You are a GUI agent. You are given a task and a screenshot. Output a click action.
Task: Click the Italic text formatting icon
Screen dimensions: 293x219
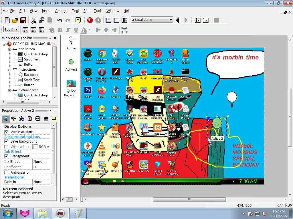coord(68,30)
